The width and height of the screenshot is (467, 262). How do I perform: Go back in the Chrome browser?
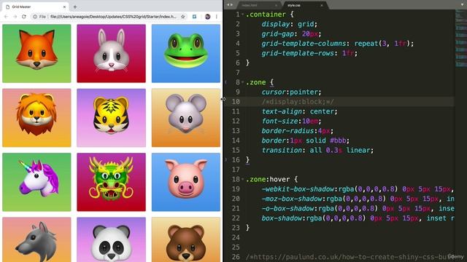[6, 17]
